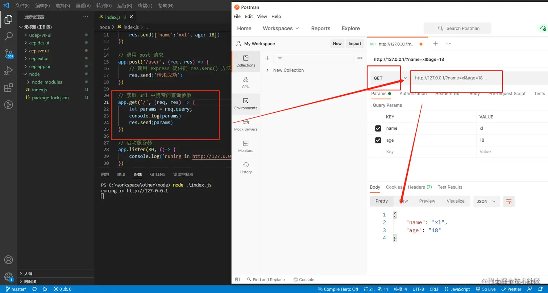The height and width of the screenshot is (293, 548).
Task: Open collections panel ellipsis options
Action: click(360, 58)
